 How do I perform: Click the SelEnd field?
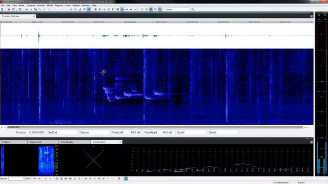[x=62, y=132]
